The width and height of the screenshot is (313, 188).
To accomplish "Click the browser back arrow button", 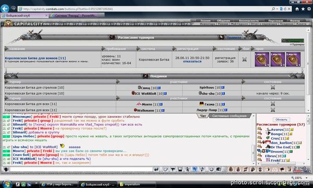I will (x=5, y=8).
